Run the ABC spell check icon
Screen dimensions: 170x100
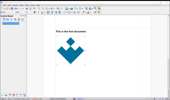[34, 8]
